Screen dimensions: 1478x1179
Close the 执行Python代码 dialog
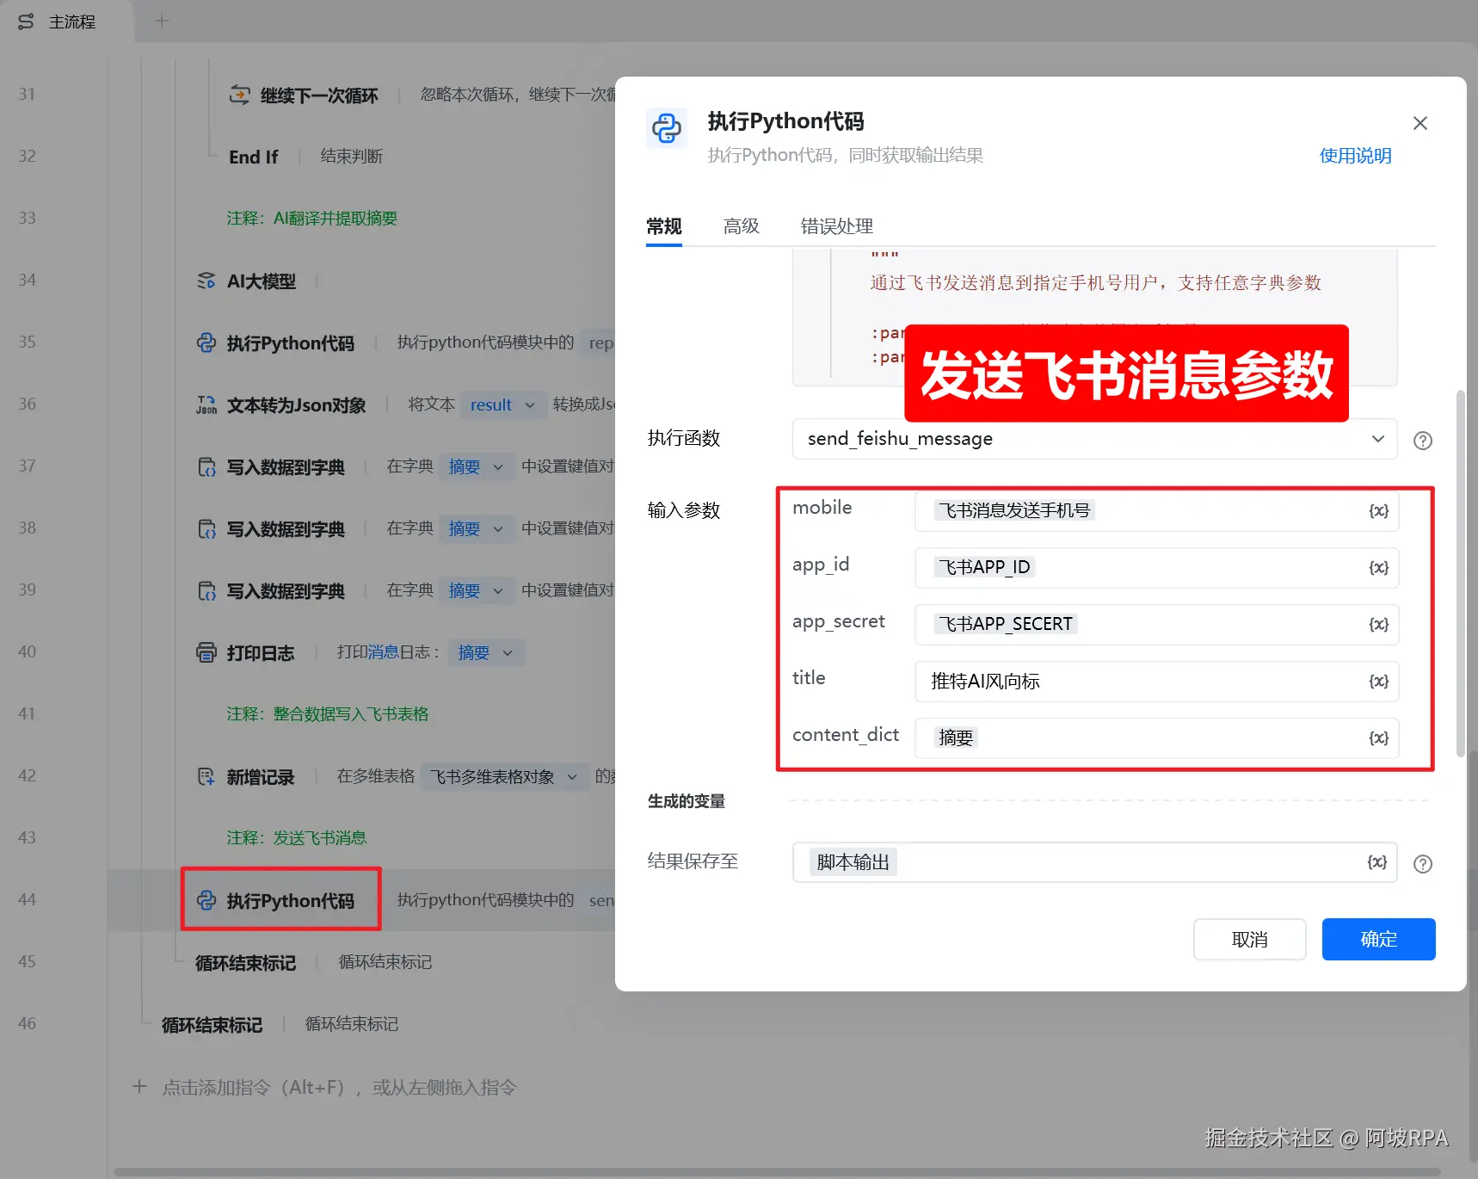[1420, 123]
